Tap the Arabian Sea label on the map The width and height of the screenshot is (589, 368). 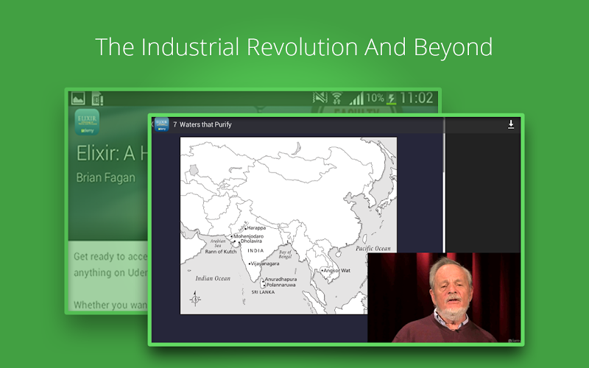[218, 244]
